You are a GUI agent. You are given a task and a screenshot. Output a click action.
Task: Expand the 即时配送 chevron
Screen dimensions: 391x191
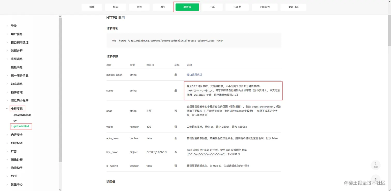[x=7, y=143]
